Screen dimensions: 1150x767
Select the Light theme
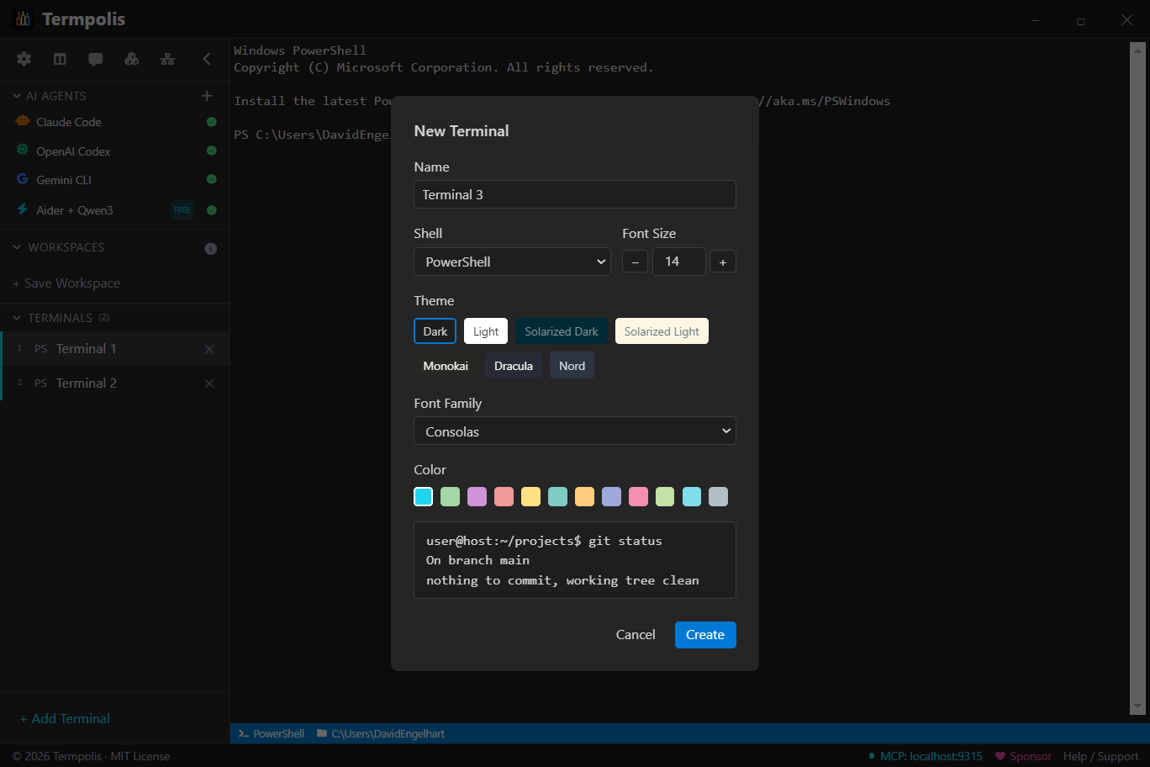click(x=485, y=331)
